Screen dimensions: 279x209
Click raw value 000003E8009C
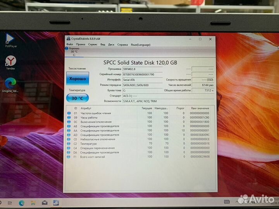[200, 135]
